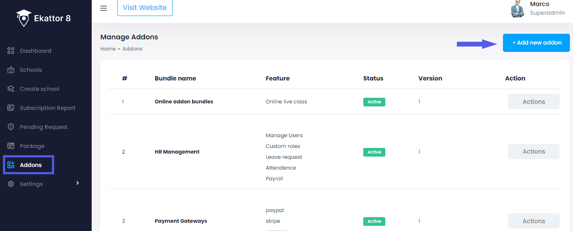573x231 pixels.
Task: Click the Schools building icon
Action: 11,70
